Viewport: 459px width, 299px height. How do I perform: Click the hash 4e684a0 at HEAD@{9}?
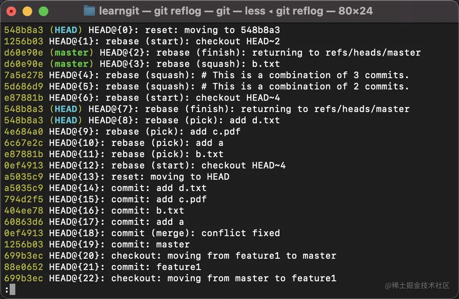point(23,131)
